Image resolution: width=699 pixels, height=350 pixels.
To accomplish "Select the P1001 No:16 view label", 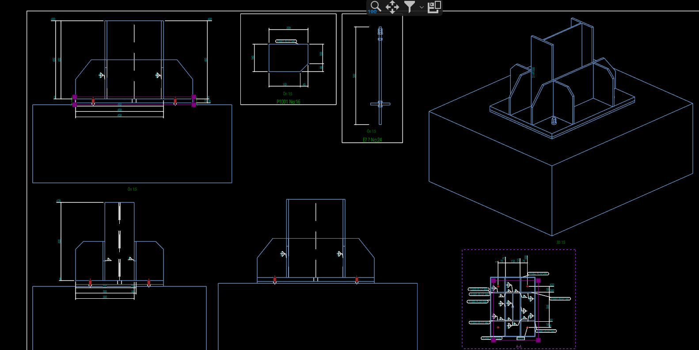I will point(288,102).
